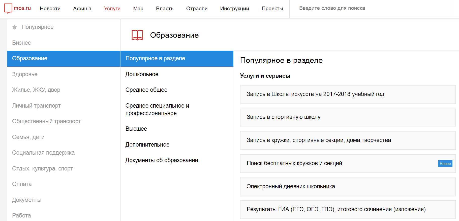Click the Услуги и сервисы subheading

pyautogui.click(x=265, y=76)
